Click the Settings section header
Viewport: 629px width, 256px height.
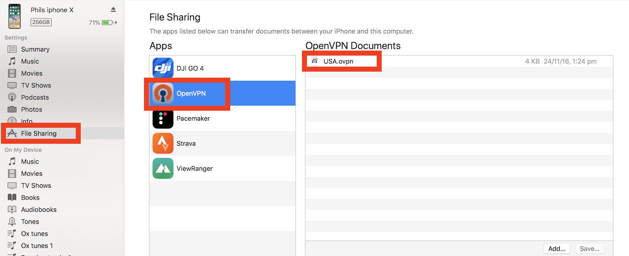(x=16, y=38)
